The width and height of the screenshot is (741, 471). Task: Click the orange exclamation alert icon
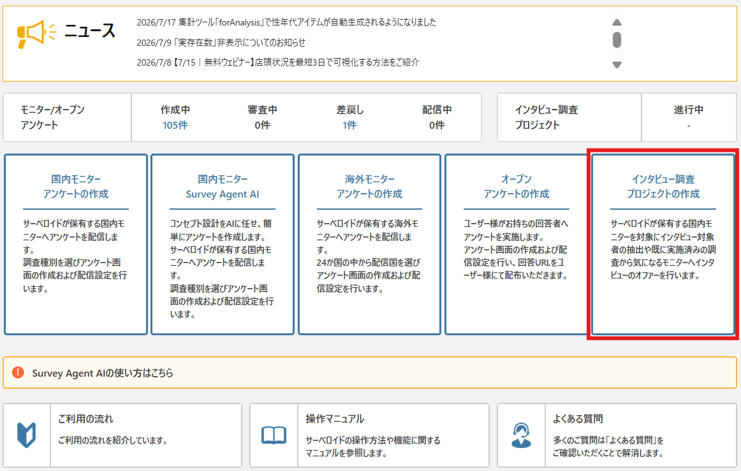coord(18,372)
